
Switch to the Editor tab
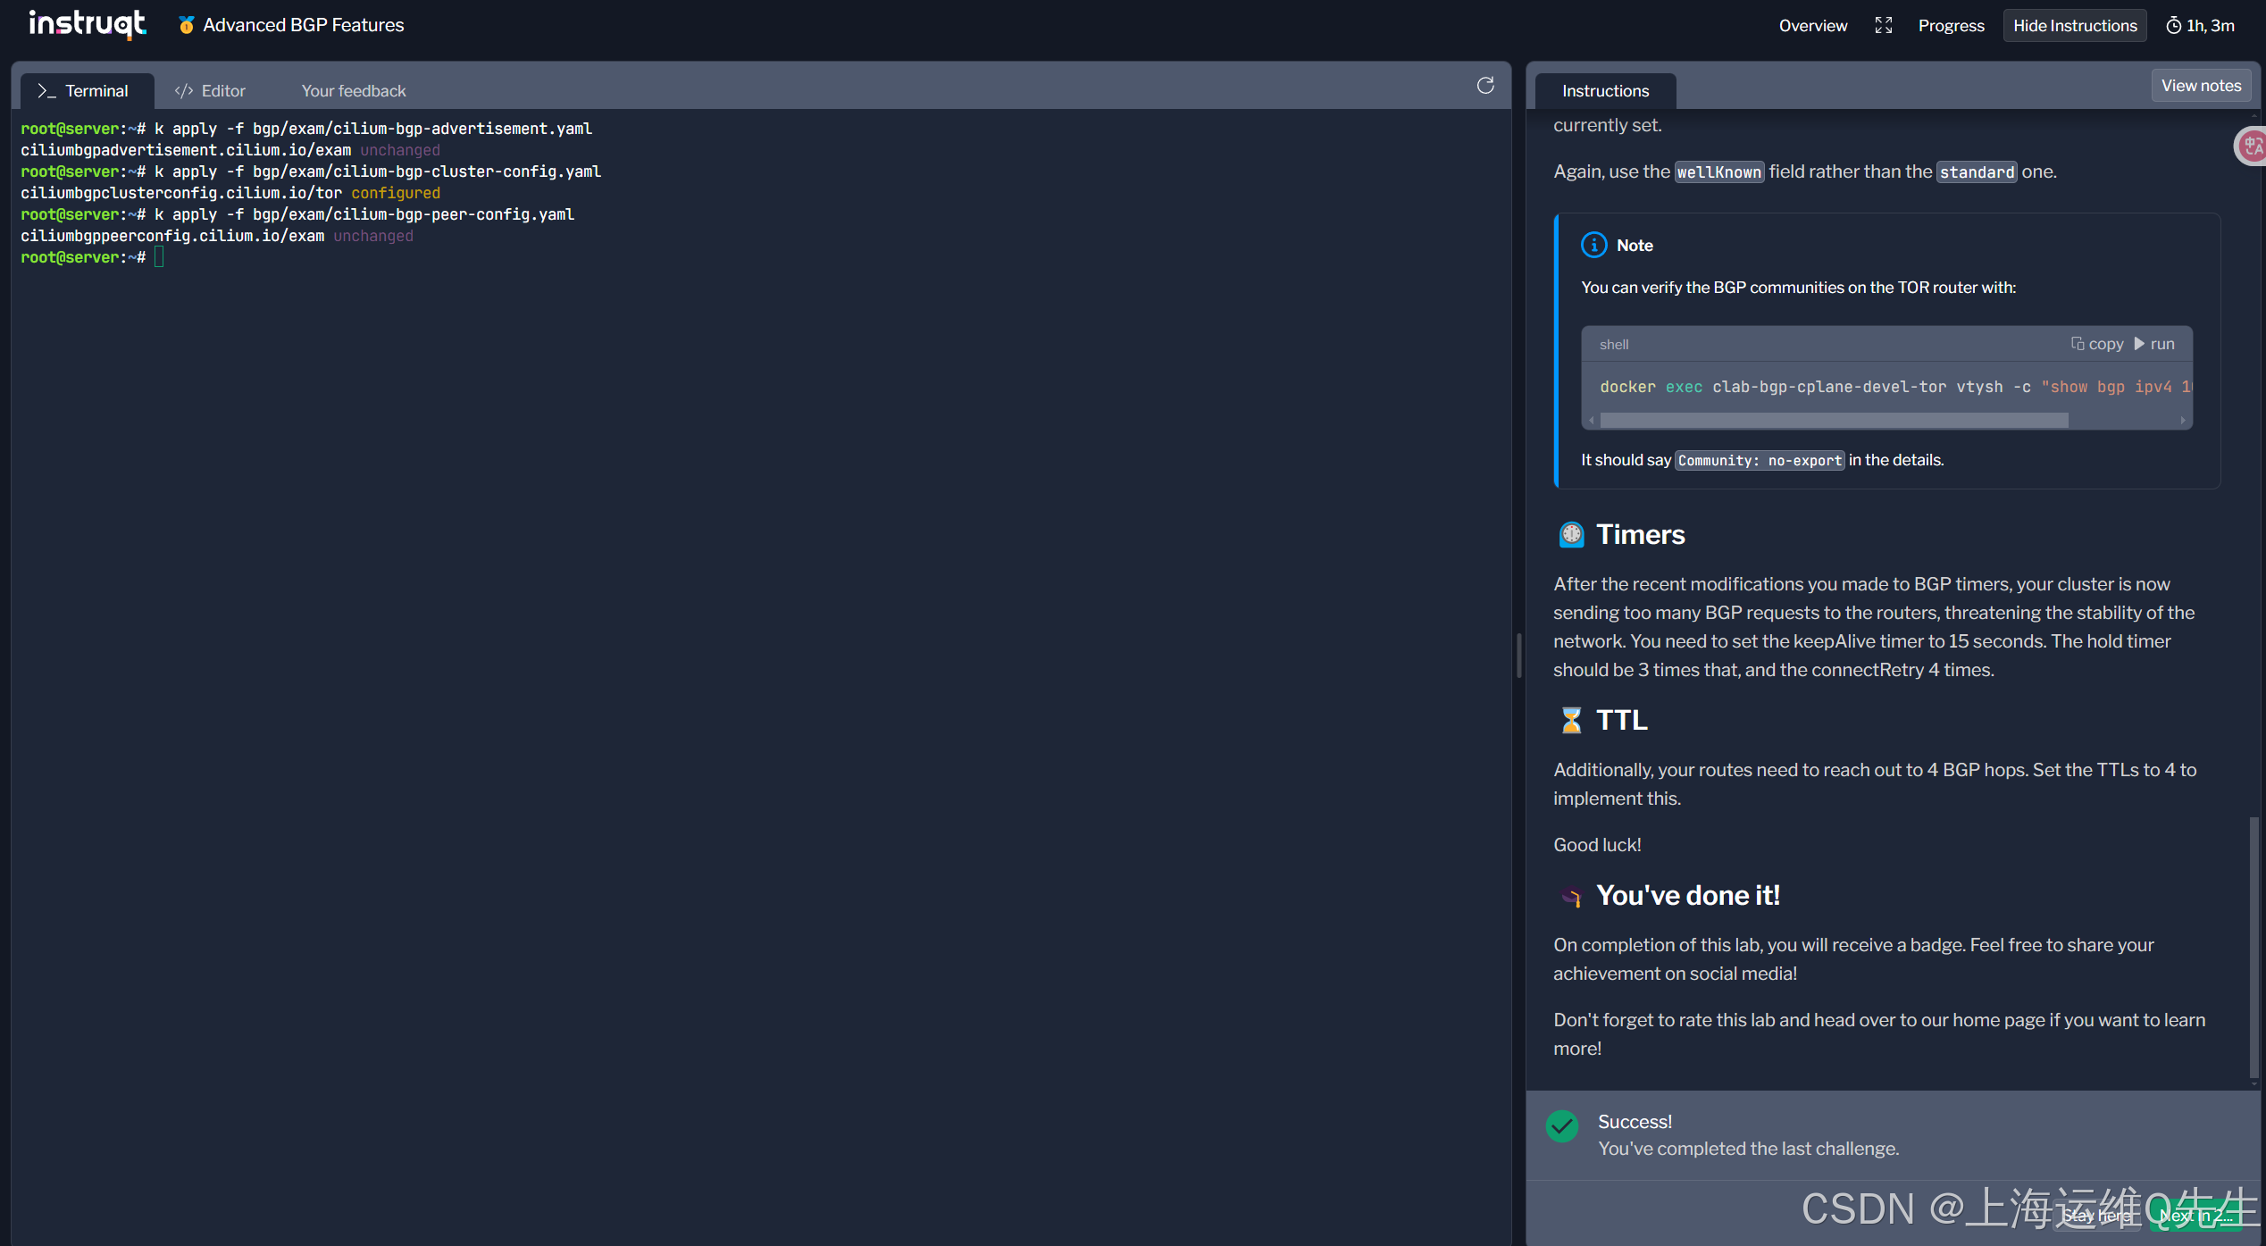[x=210, y=91]
